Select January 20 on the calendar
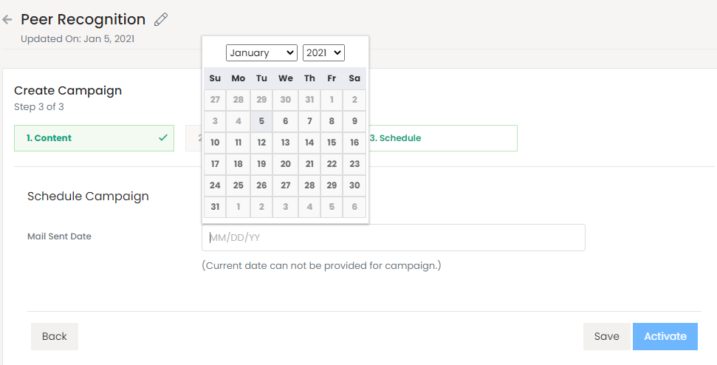 (285, 164)
